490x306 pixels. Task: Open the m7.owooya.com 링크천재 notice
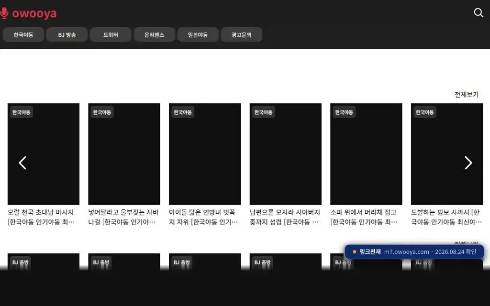point(414,251)
